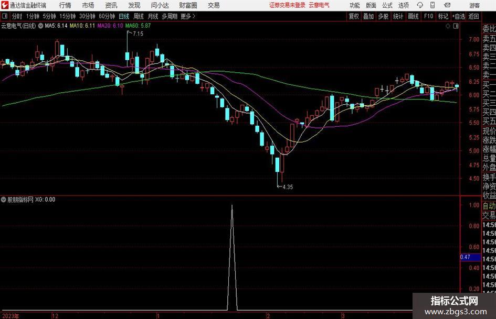Open the mobile phone icon
Viewport: 496px width, 319px height.
(432, 5)
